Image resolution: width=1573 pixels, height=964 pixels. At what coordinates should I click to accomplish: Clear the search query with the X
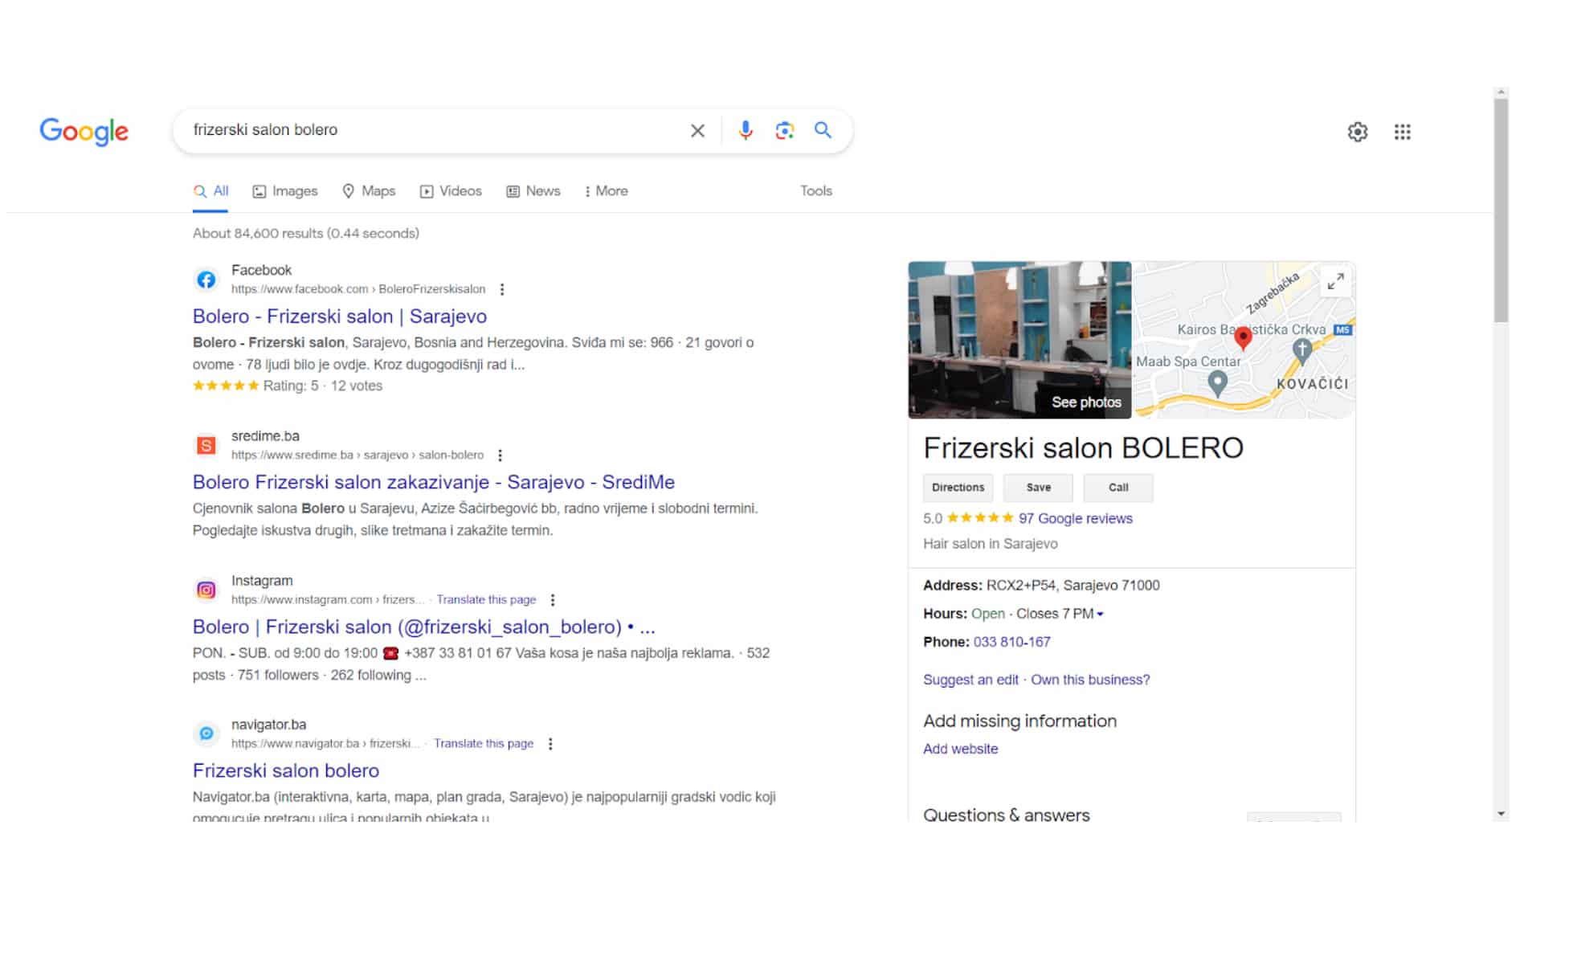tap(697, 129)
